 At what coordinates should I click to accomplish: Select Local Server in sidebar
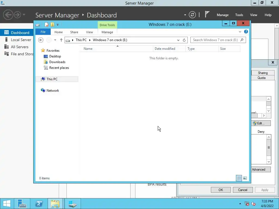click(x=17, y=40)
